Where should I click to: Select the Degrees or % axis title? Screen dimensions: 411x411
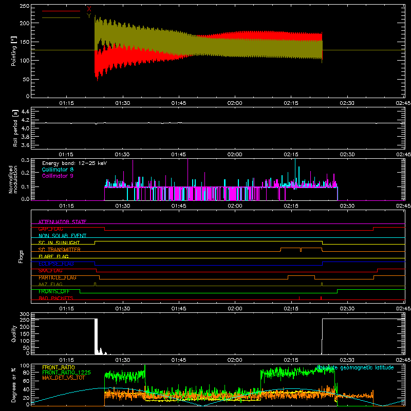pos(14,385)
